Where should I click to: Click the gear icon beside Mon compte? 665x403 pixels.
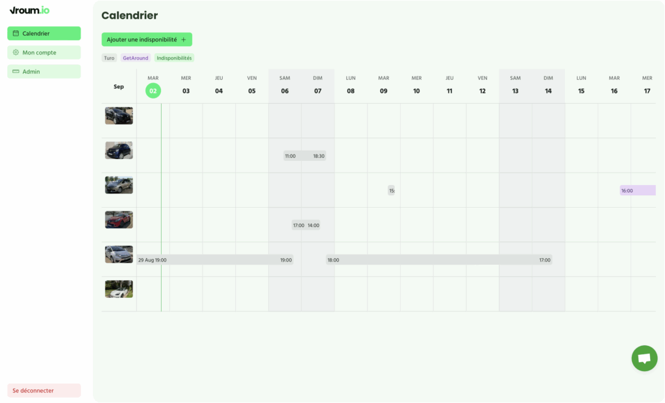(16, 52)
